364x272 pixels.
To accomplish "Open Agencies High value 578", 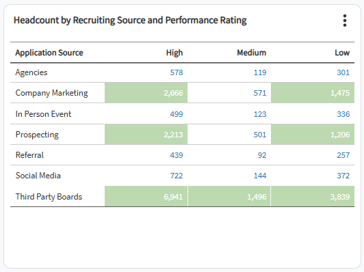I will tap(177, 72).
